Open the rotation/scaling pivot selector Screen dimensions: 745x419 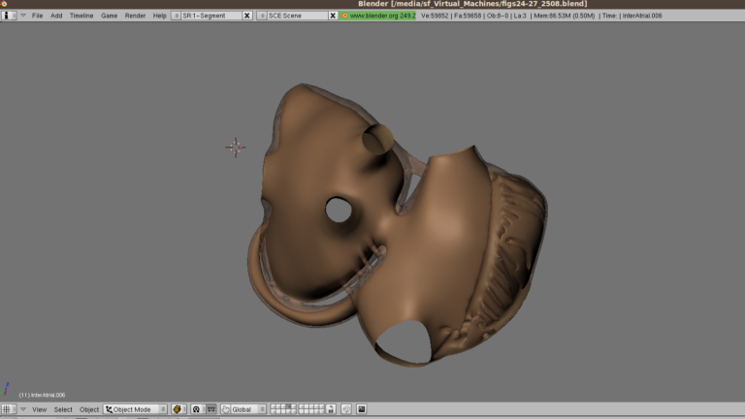[197, 409]
